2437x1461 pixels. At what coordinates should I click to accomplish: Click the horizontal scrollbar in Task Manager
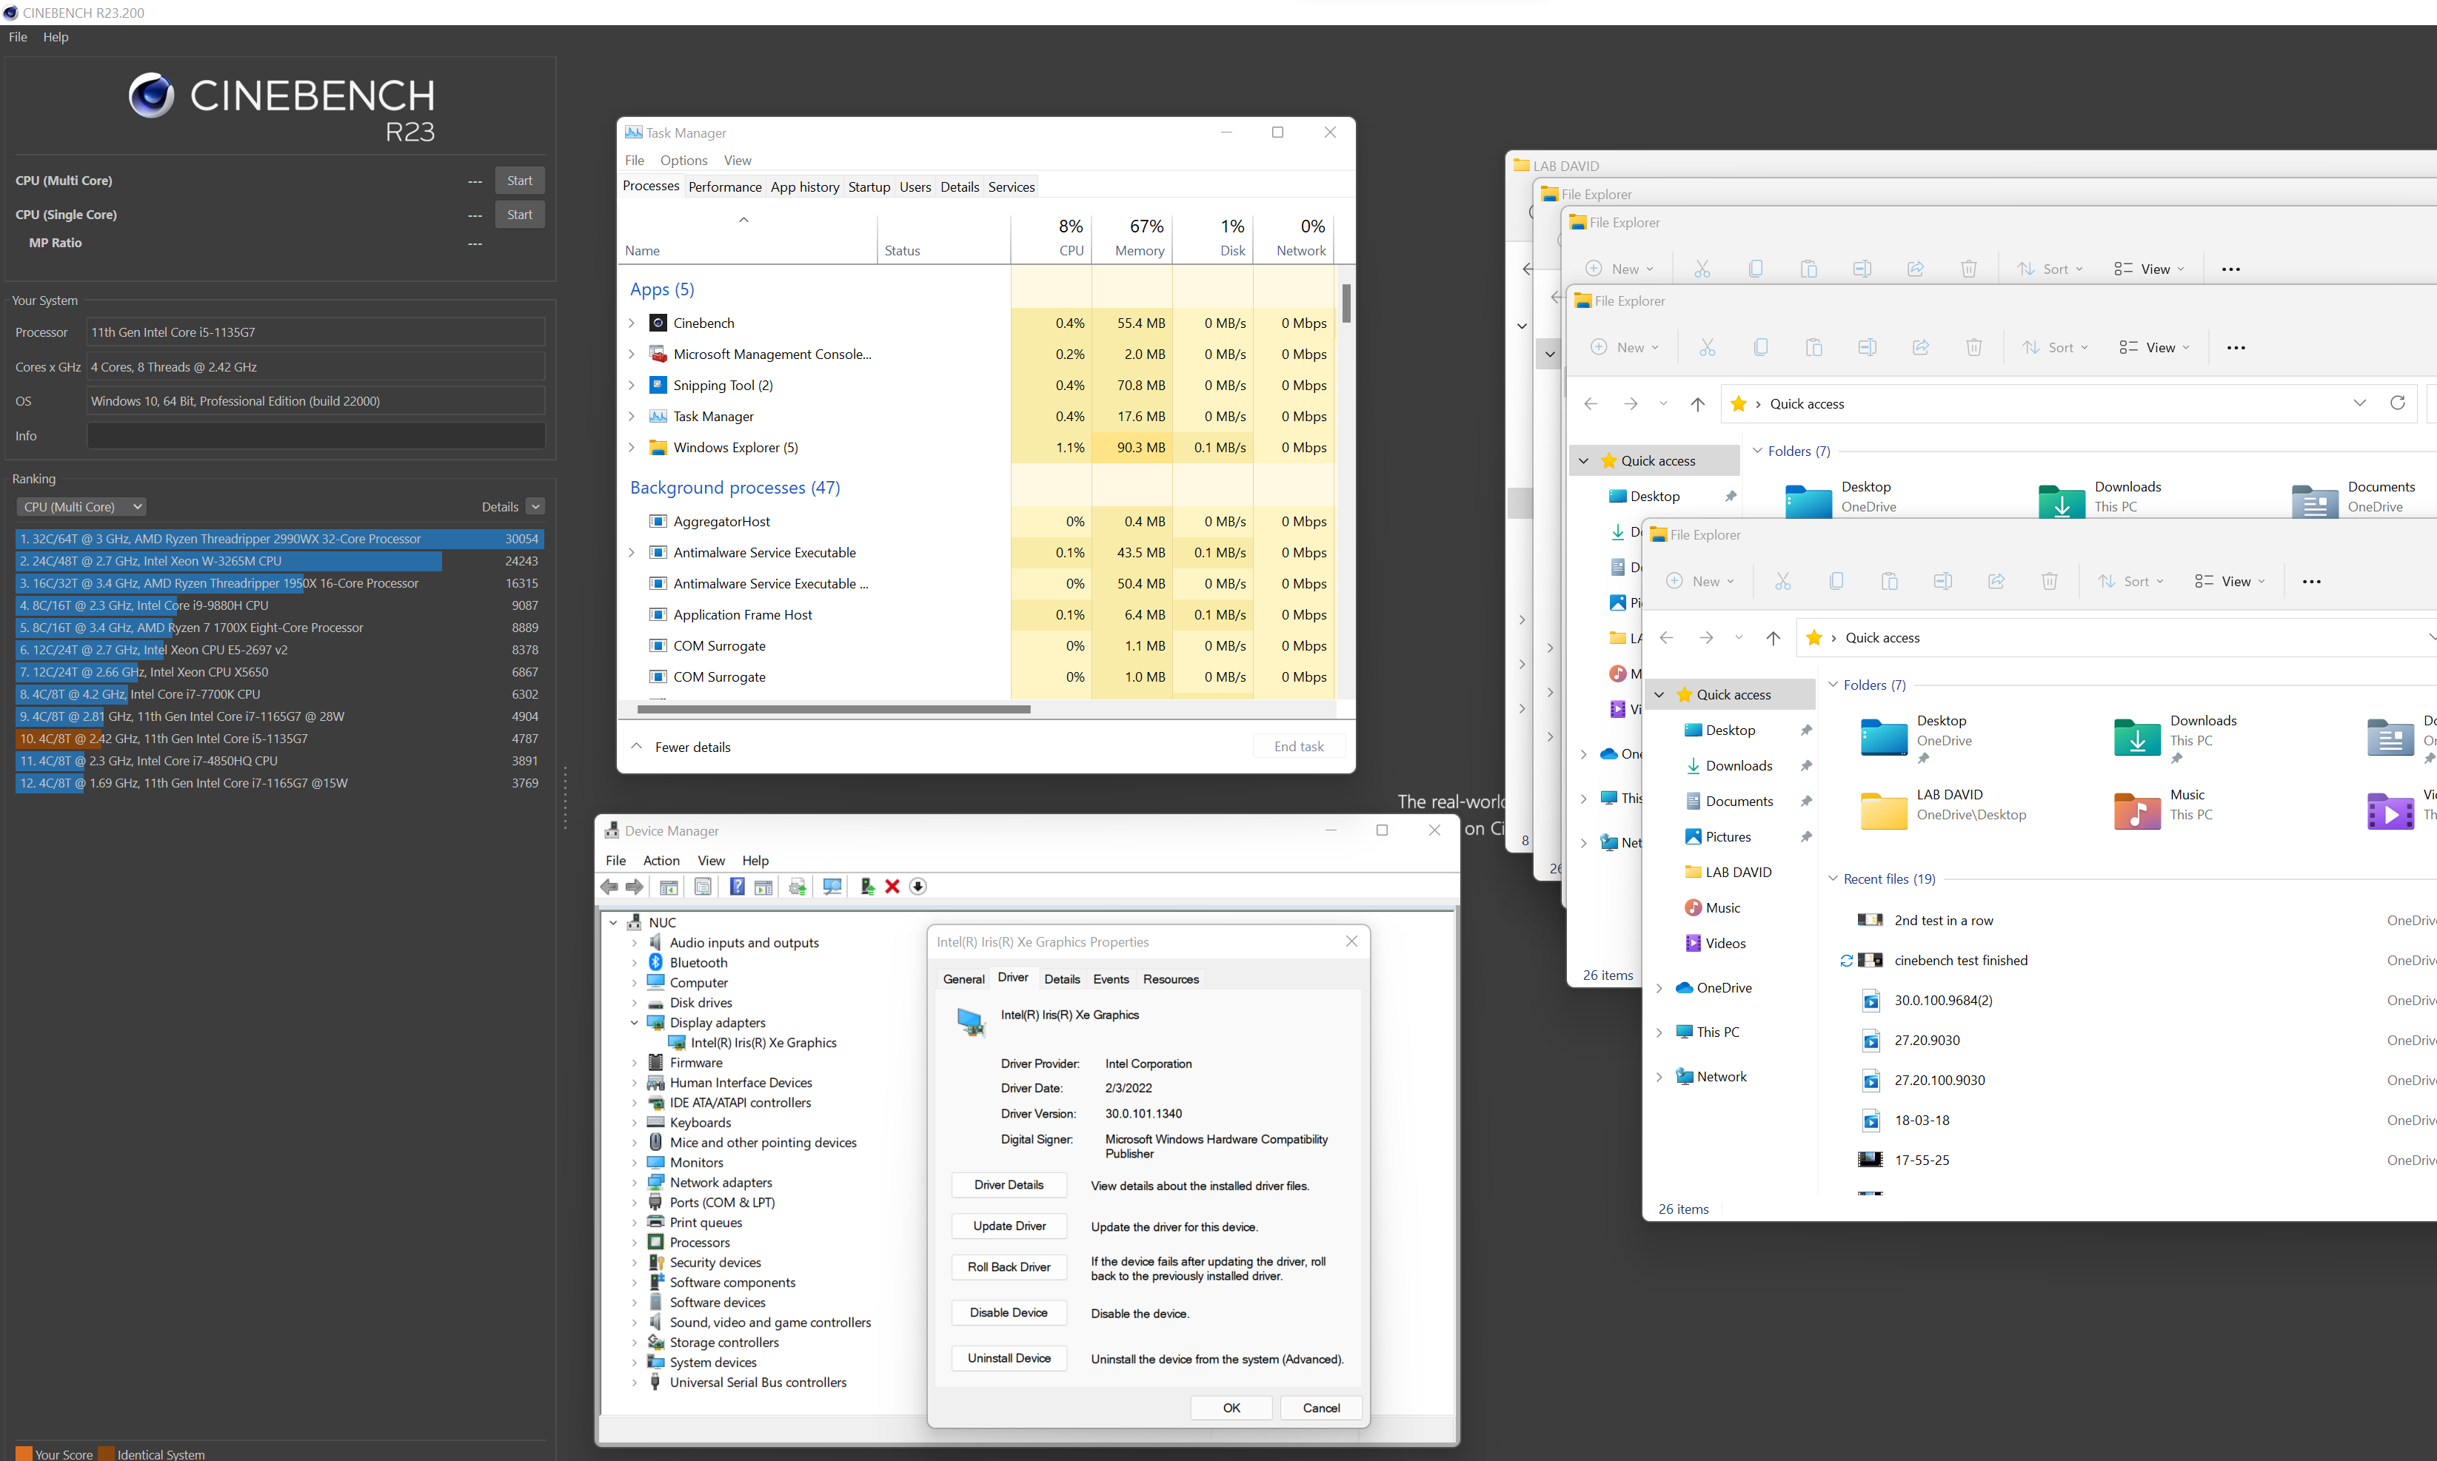pos(835,709)
